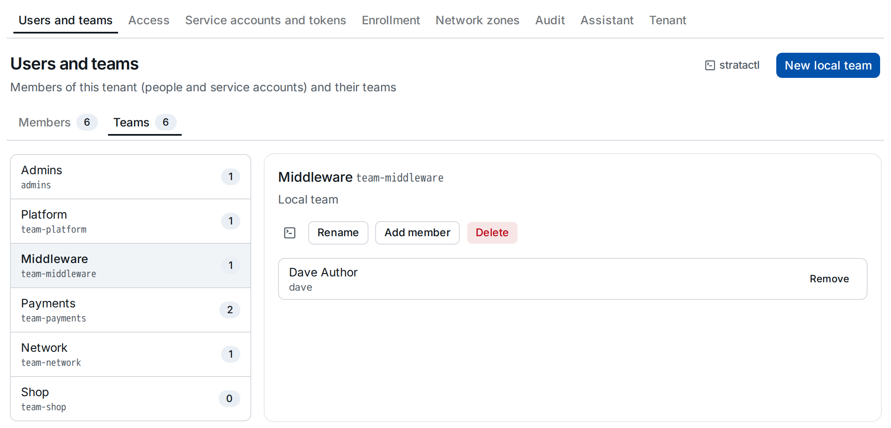The height and width of the screenshot is (428, 891).
Task: Click the stratactl link
Action: tap(732, 65)
